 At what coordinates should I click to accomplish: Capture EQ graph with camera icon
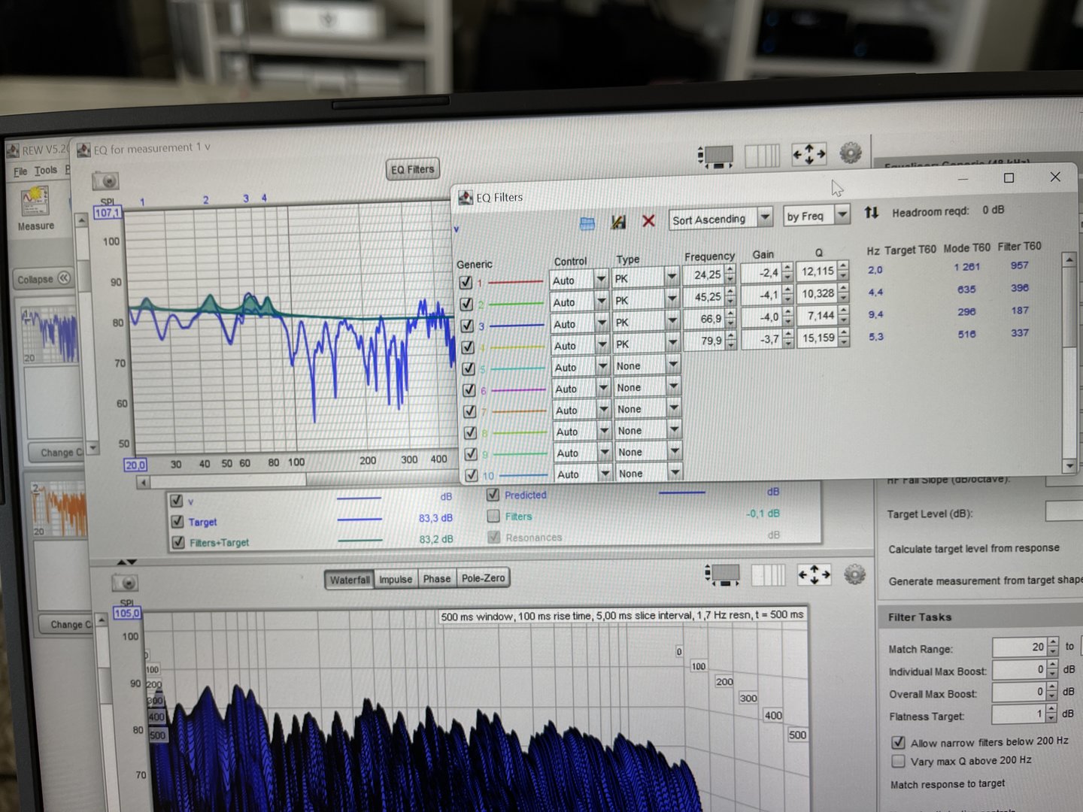[x=106, y=181]
